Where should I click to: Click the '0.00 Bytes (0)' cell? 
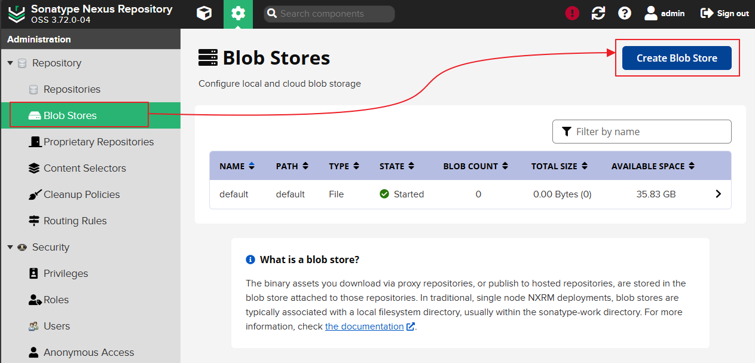[563, 194]
